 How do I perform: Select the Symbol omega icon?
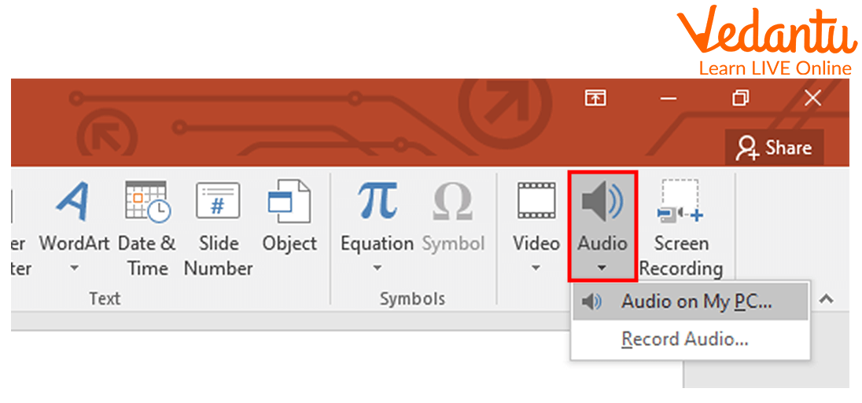452,202
